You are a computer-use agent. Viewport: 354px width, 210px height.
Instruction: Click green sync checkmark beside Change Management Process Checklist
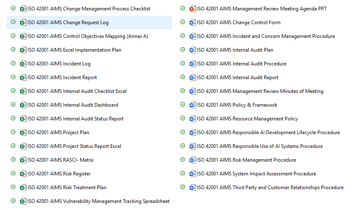13,9
